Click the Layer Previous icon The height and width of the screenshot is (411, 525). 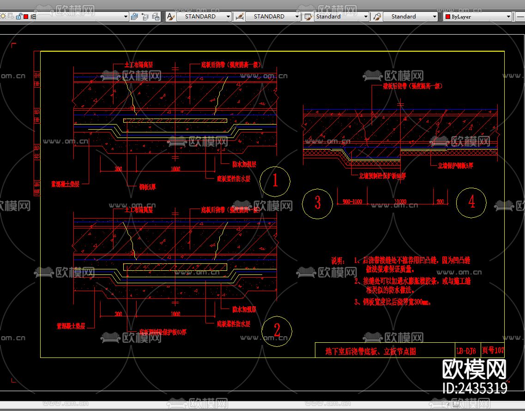(x=145, y=17)
